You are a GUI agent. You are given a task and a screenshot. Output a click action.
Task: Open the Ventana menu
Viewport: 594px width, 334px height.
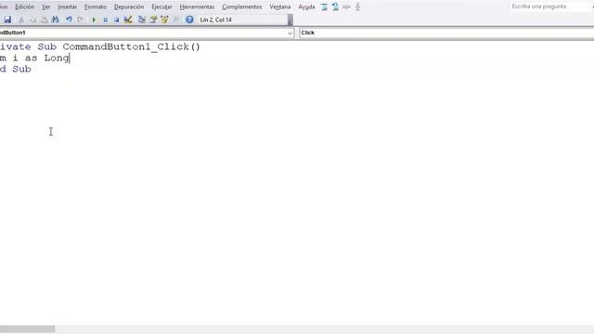point(280,6)
